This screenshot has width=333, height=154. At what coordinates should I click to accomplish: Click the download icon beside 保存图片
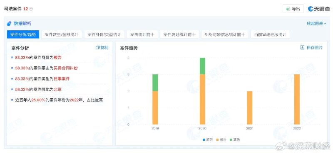point(302,47)
